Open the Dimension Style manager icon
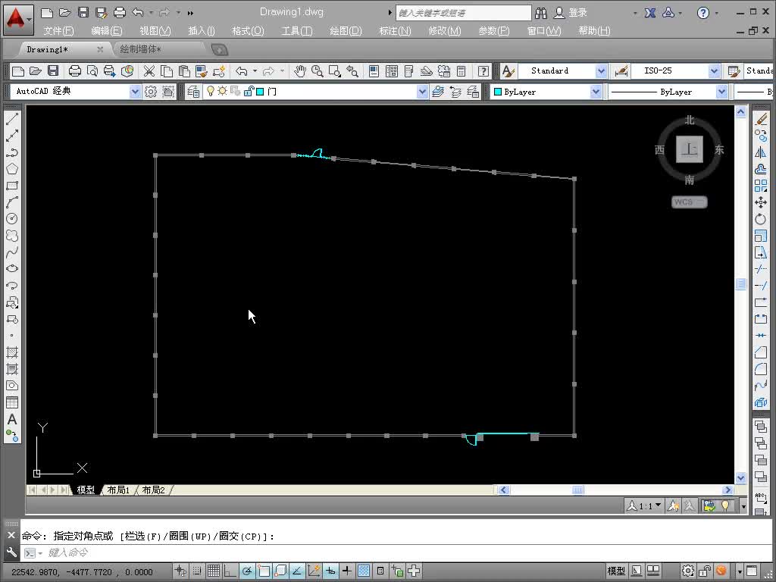Screen dimensions: 776x582 [621, 71]
